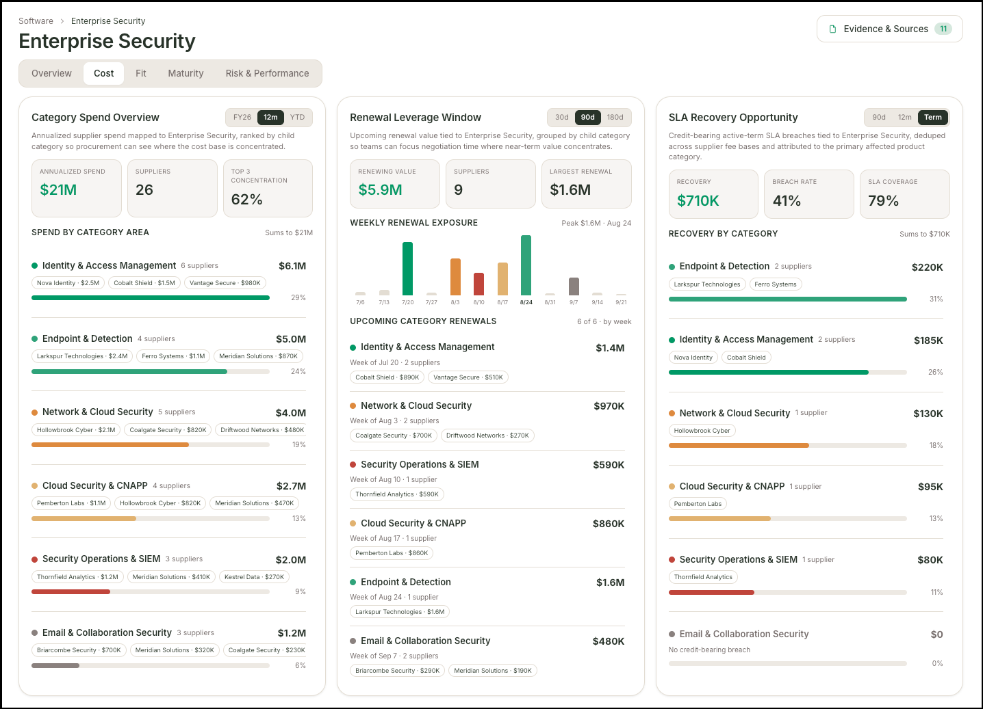Click Larkspur Technologies · $1.6M renewal chip
Screen dimensions: 983x709
(x=400, y=612)
